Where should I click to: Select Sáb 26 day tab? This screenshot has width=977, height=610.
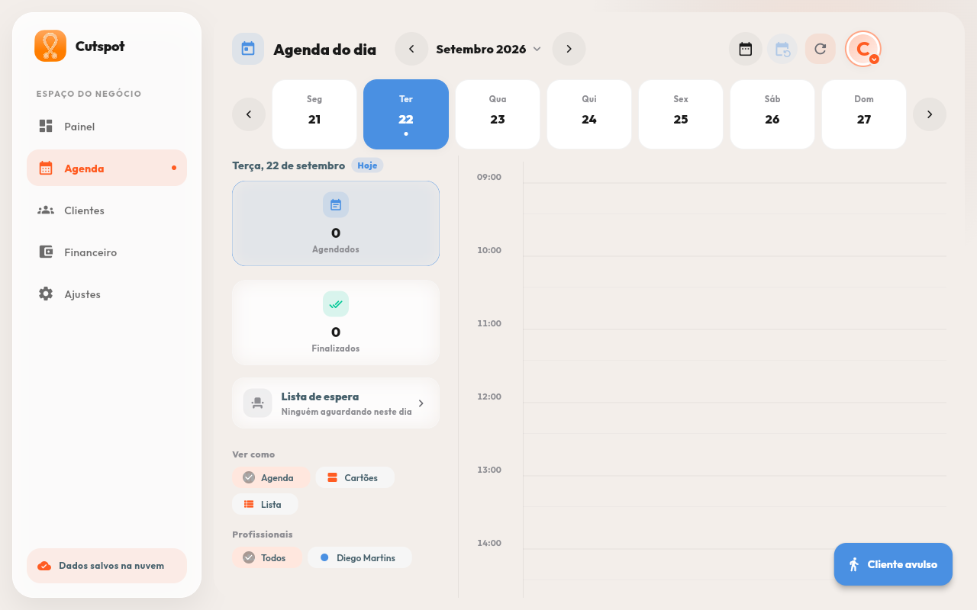[x=772, y=114]
